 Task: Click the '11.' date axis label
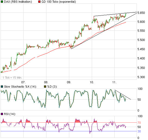click(114, 82)
